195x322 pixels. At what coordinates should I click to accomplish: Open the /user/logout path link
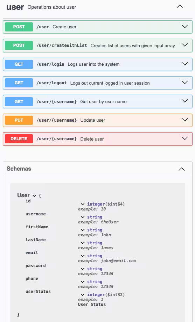click(x=51, y=83)
